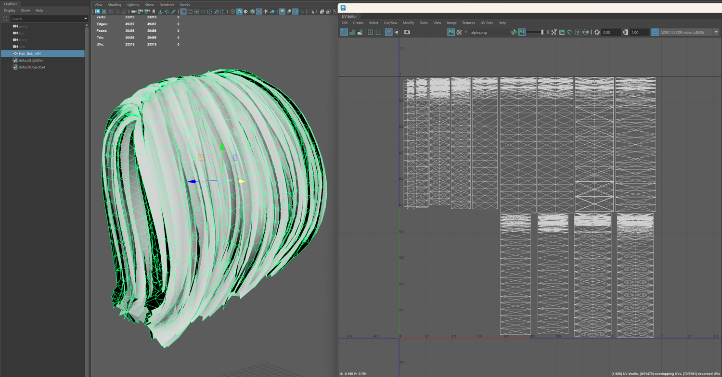This screenshot has width=722, height=377.
Task: Toggle the display image icon in UV Editor
Action: pos(451,32)
